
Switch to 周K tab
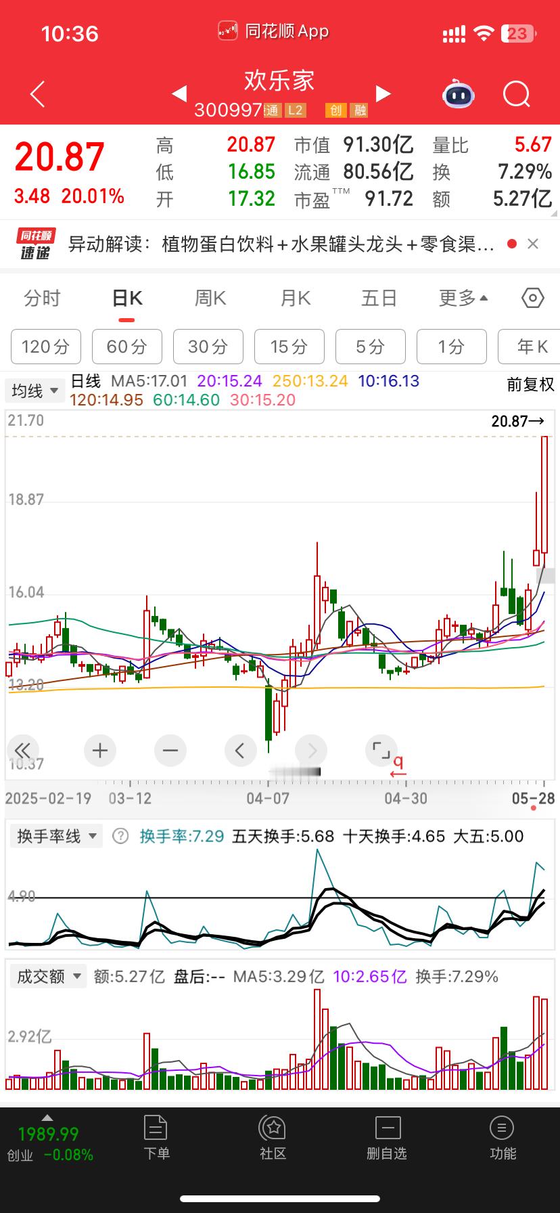[210, 299]
